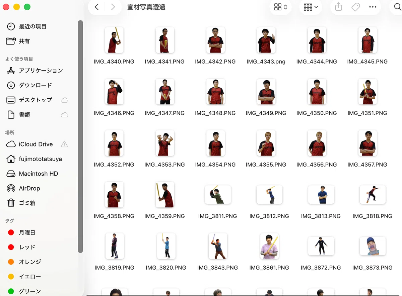Select thumbnail of IMG_3811.PNG
This screenshot has height=296, width=402.
[x=218, y=195]
